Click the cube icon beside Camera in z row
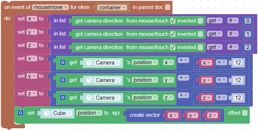The height and width of the screenshot is (130, 258). click(89, 98)
